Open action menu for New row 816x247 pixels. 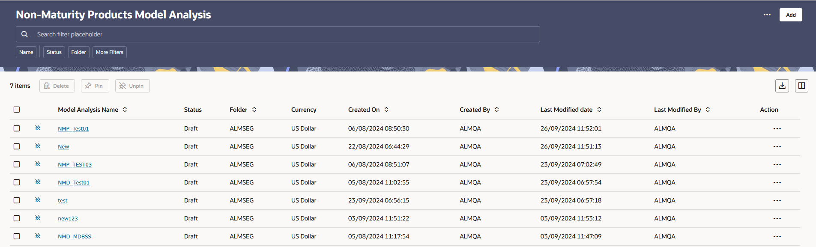(777, 146)
